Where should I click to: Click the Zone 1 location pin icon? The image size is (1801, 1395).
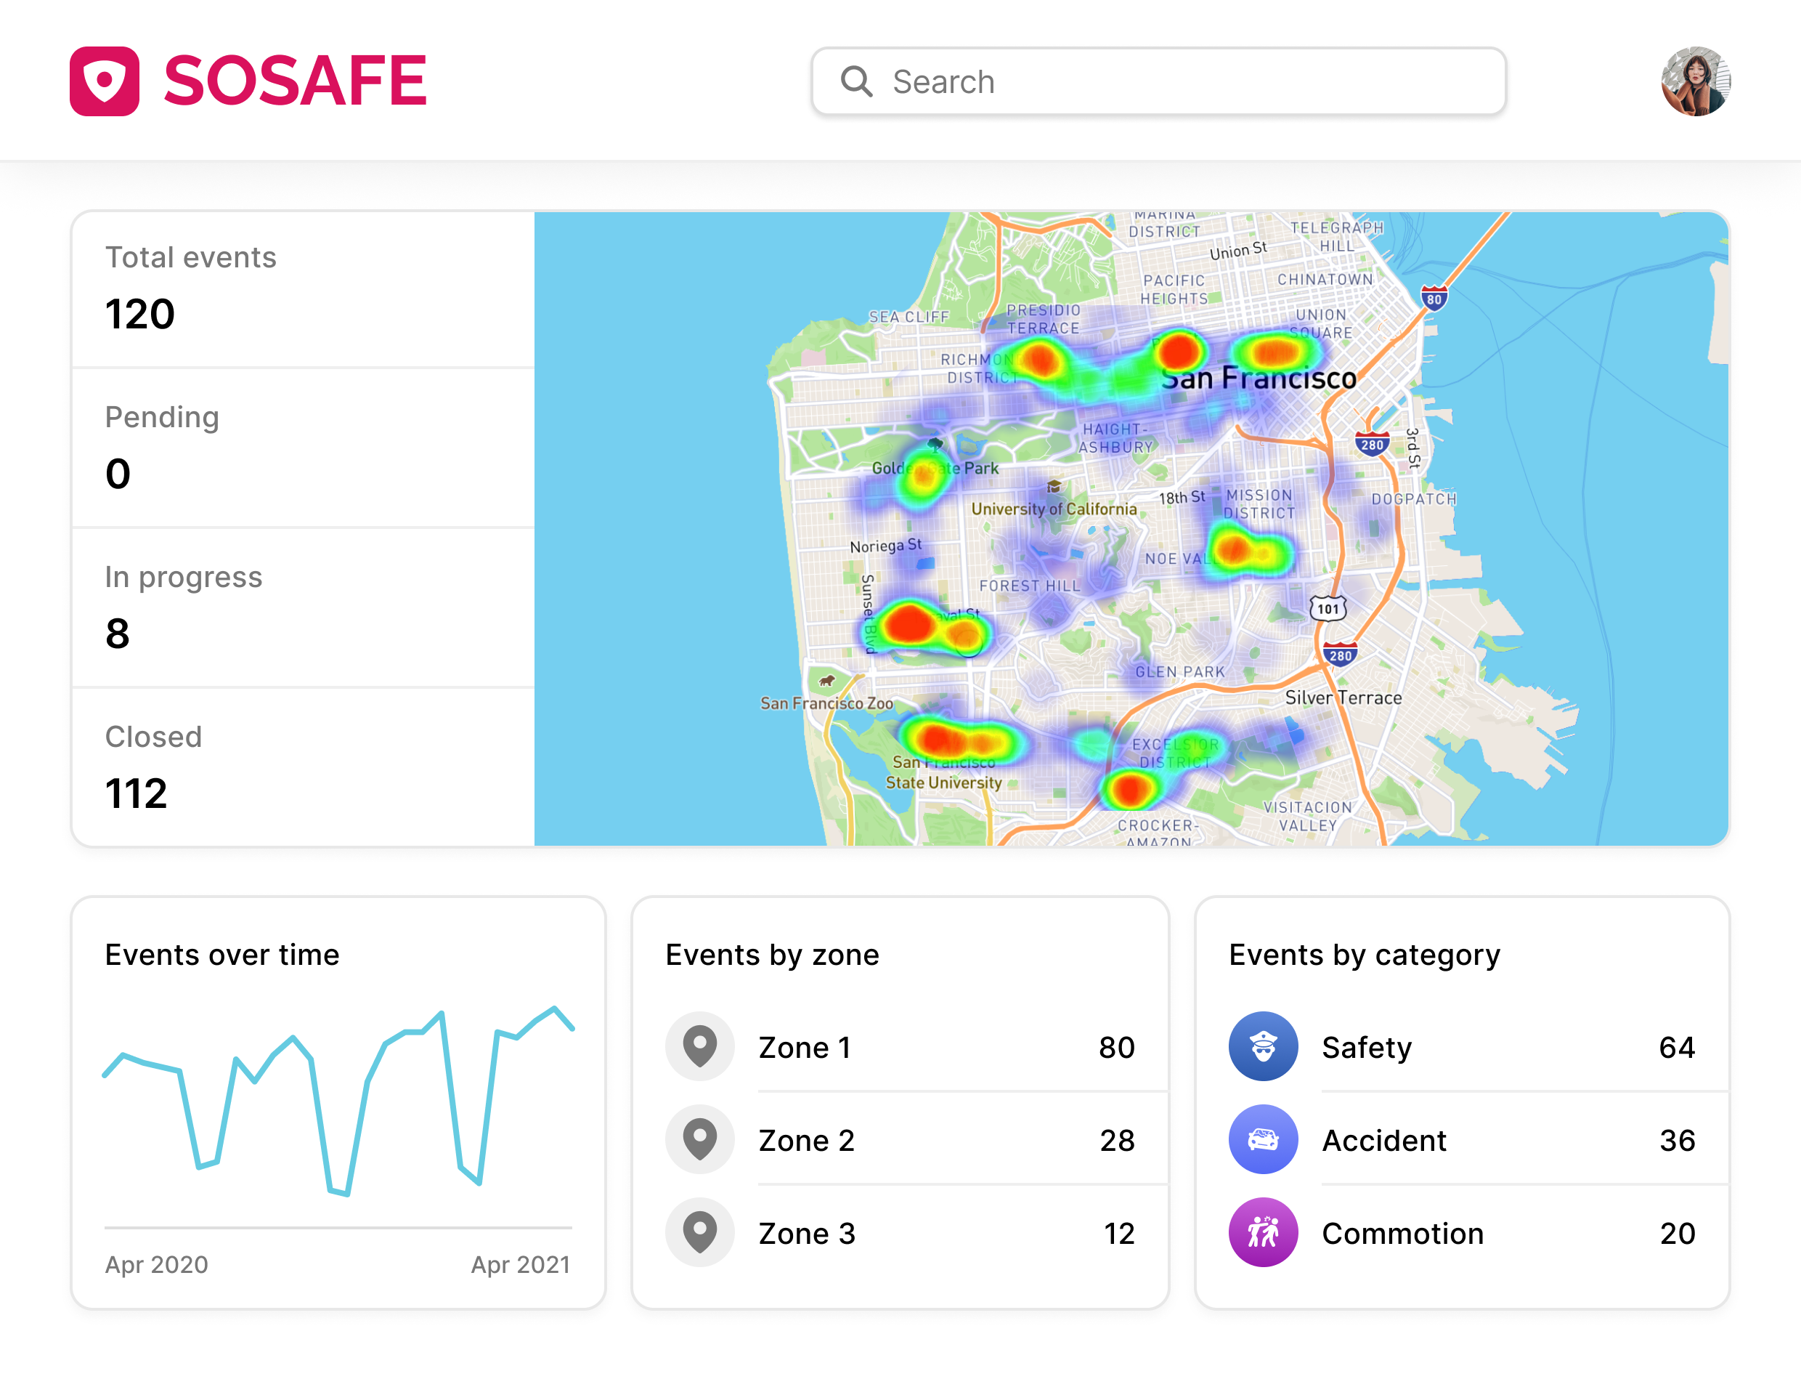pos(700,1046)
